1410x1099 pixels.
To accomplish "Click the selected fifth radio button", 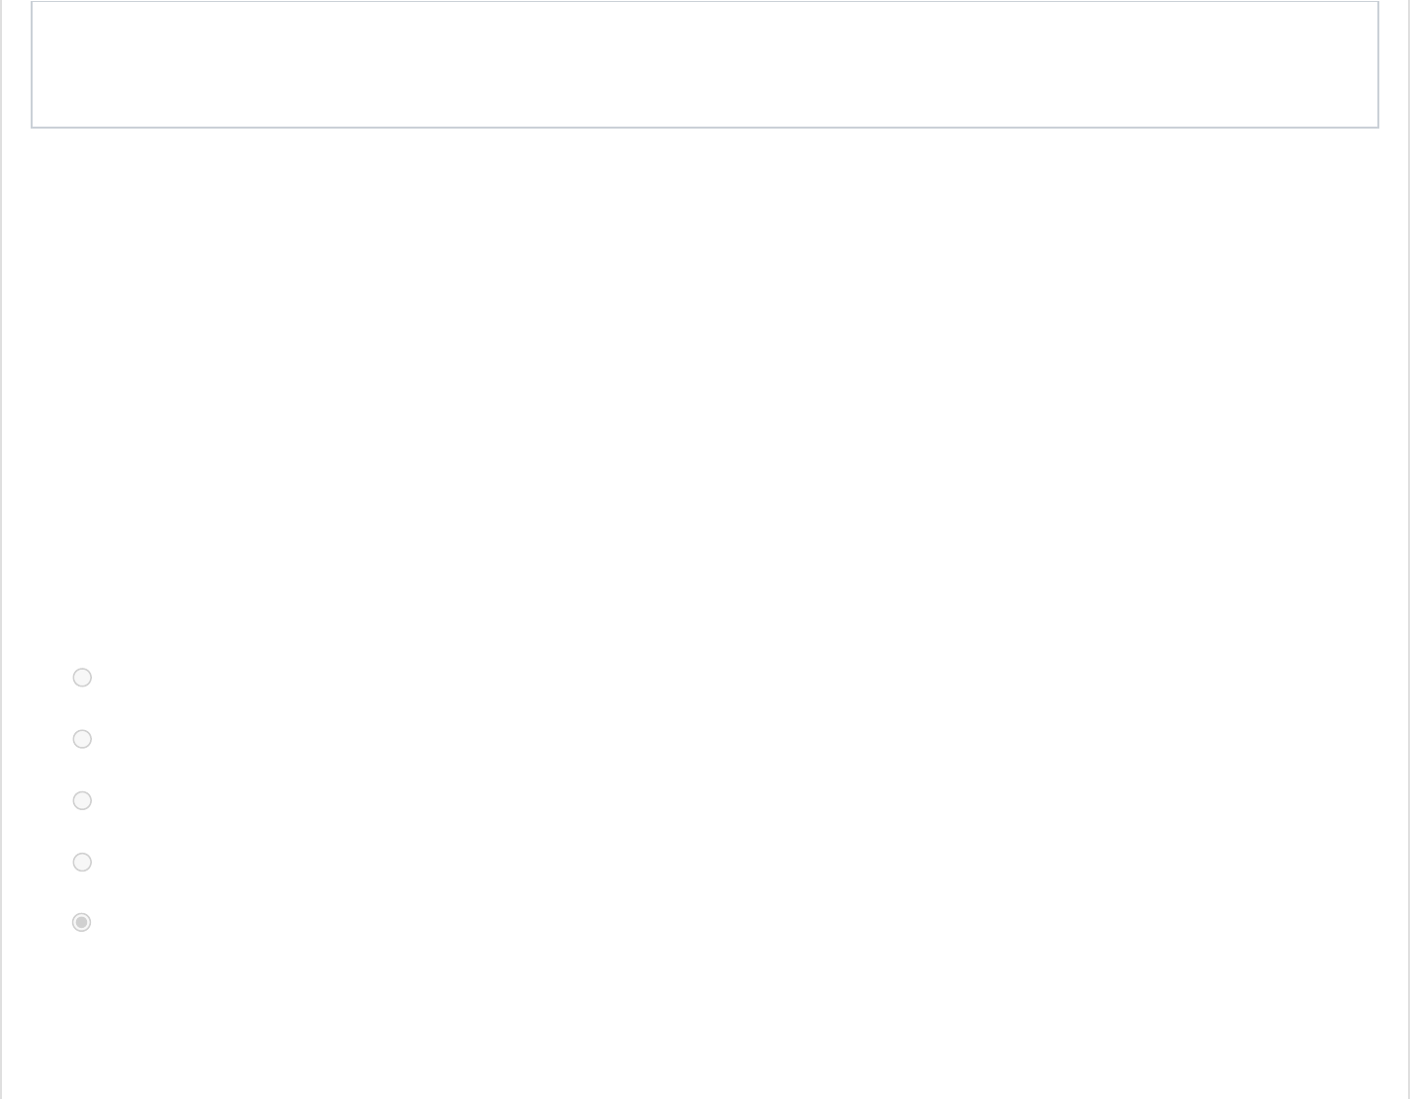I will (x=82, y=922).
